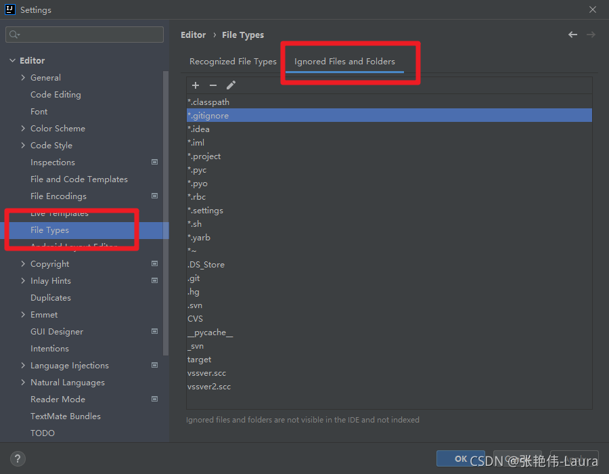Open File and Code Templates settings
Screen dimensions: 609x474
79,179
